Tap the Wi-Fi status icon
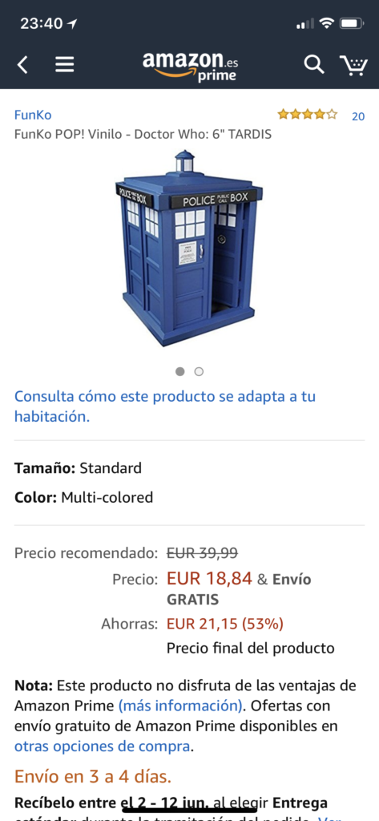379x821 pixels. click(327, 23)
